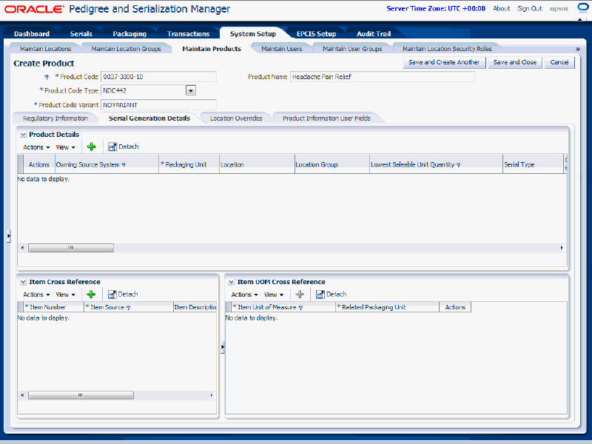Click the Packaging Unit column header
This screenshot has width=592, height=444.
189,164
